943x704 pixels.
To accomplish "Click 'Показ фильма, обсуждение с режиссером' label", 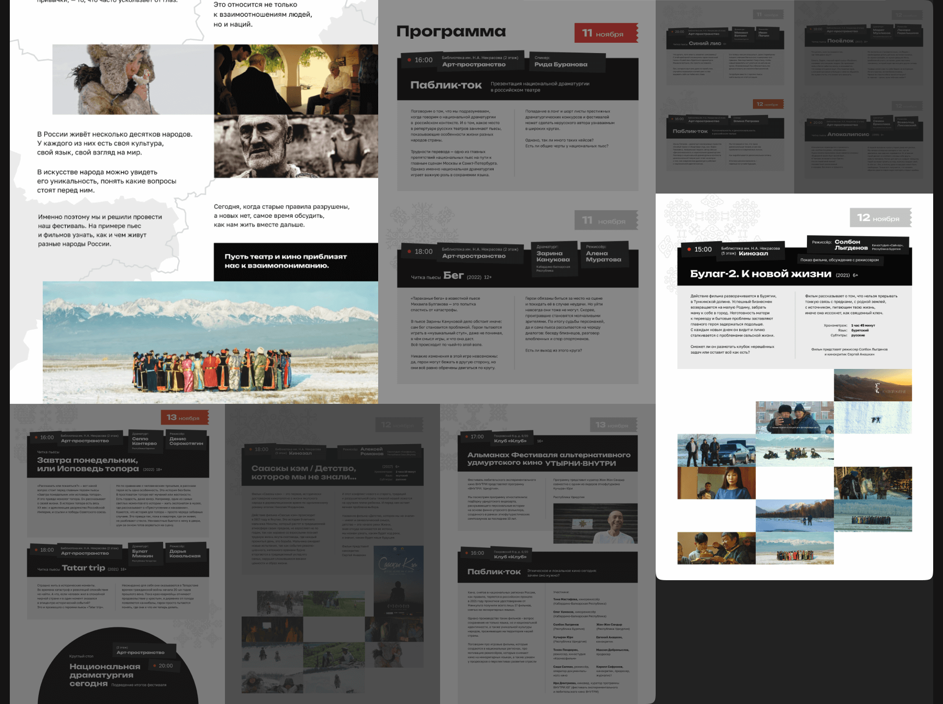I will 839,260.
